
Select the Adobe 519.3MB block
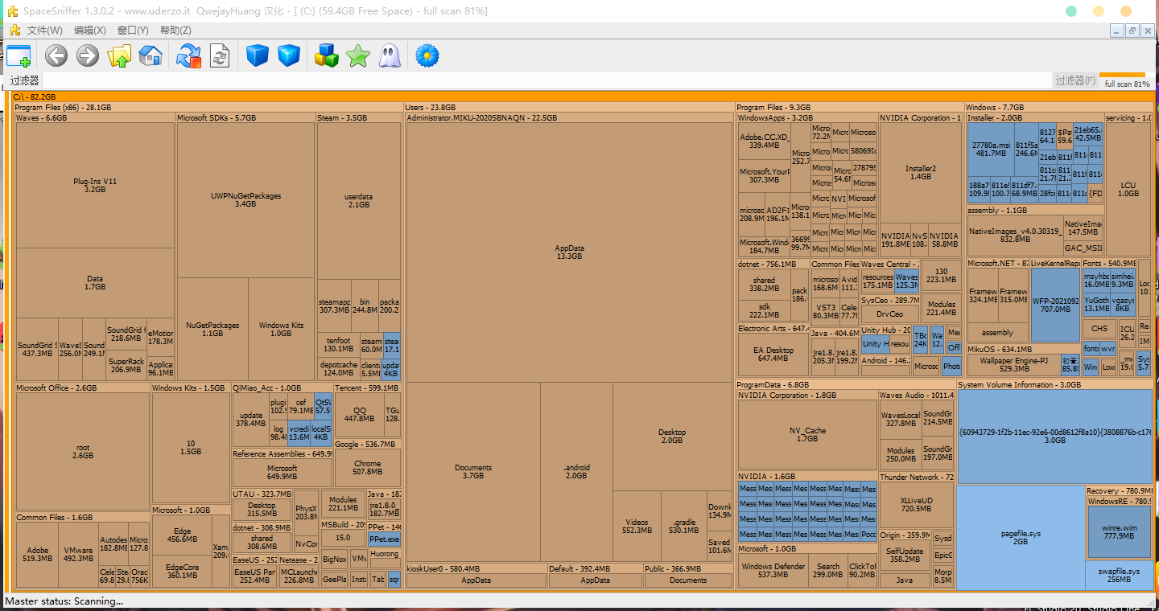(x=37, y=554)
